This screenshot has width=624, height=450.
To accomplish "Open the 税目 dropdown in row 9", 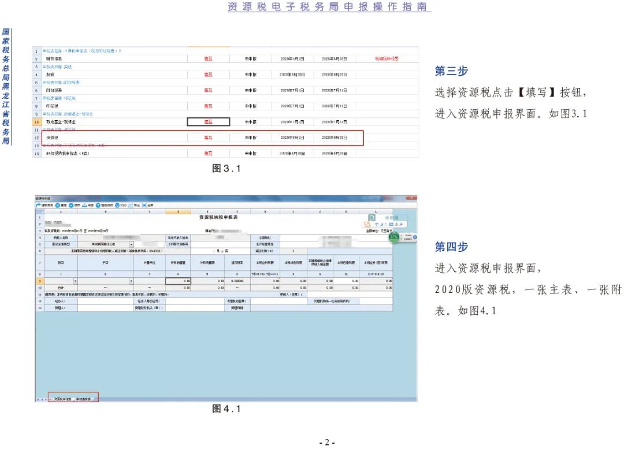I will pos(76,281).
